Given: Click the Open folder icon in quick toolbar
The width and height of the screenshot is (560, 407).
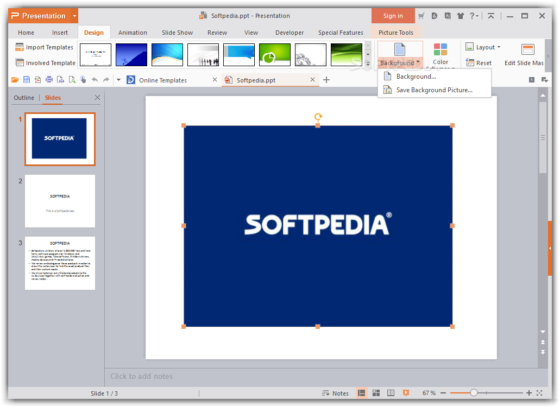Looking at the screenshot, I should click(15, 80).
